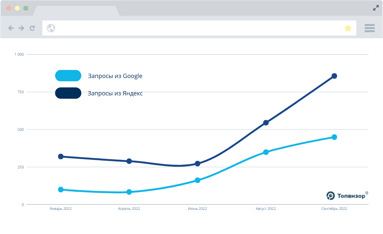Click the globe icon in the address bar
The image size is (383, 234).
51,28
